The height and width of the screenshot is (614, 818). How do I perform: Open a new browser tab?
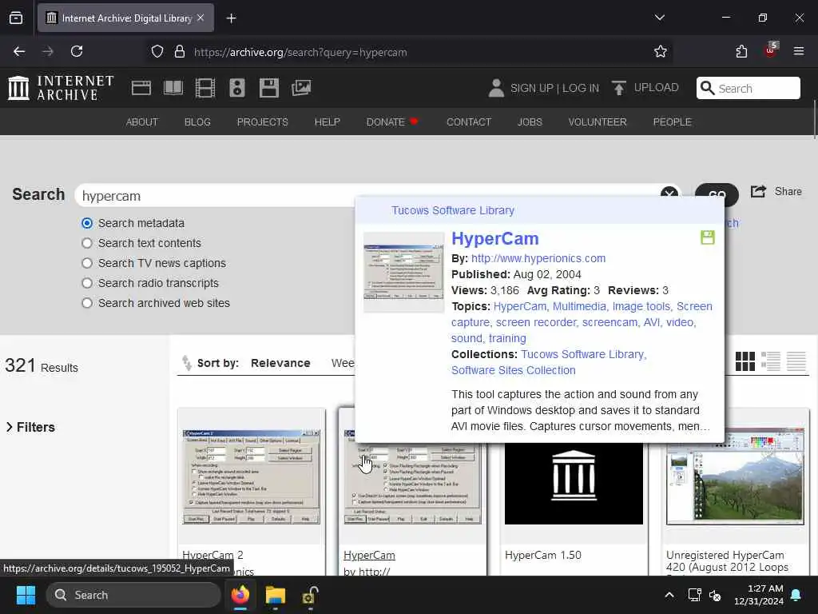[x=231, y=18]
